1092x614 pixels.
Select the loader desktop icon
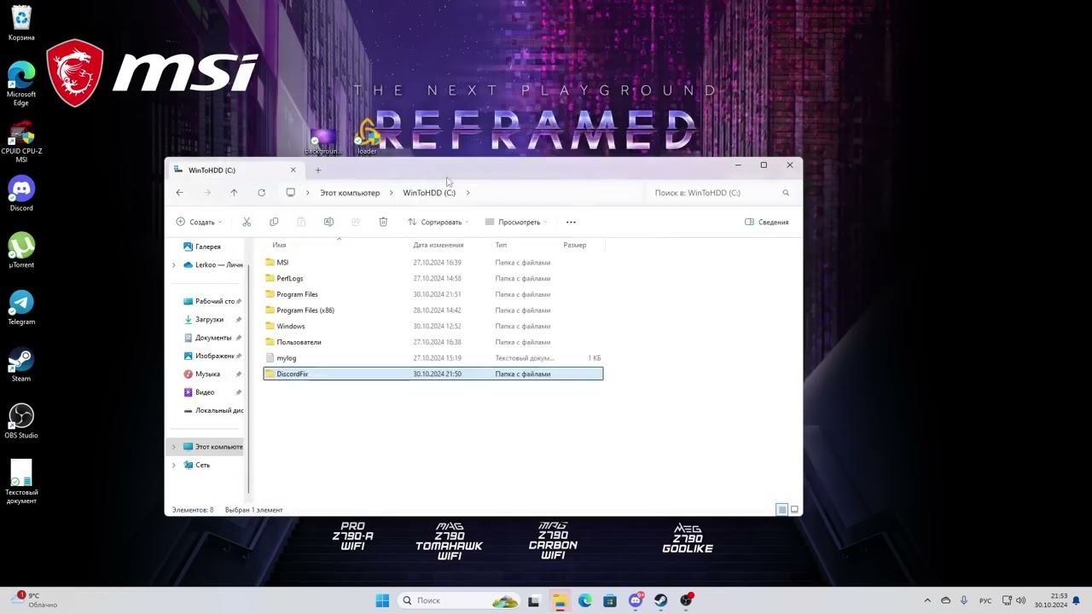(367, 137)
